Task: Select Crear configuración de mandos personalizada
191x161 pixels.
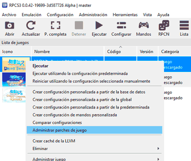Action: click(x=95, y=115)
